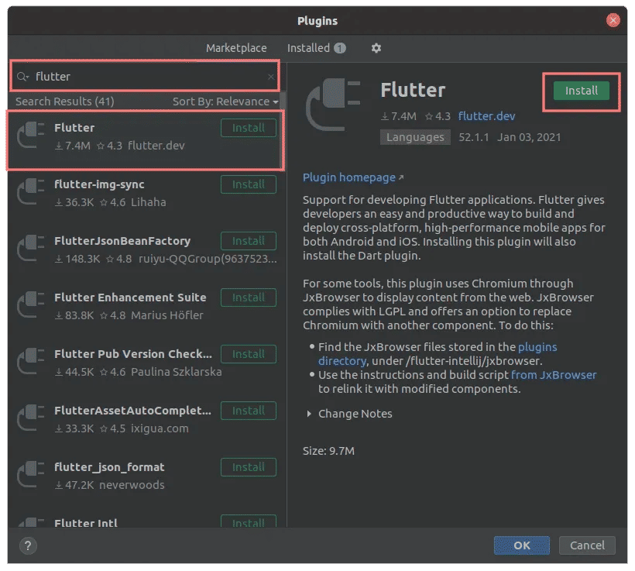
Task: Click the search magnifier options icon
Action: (22, 77)
